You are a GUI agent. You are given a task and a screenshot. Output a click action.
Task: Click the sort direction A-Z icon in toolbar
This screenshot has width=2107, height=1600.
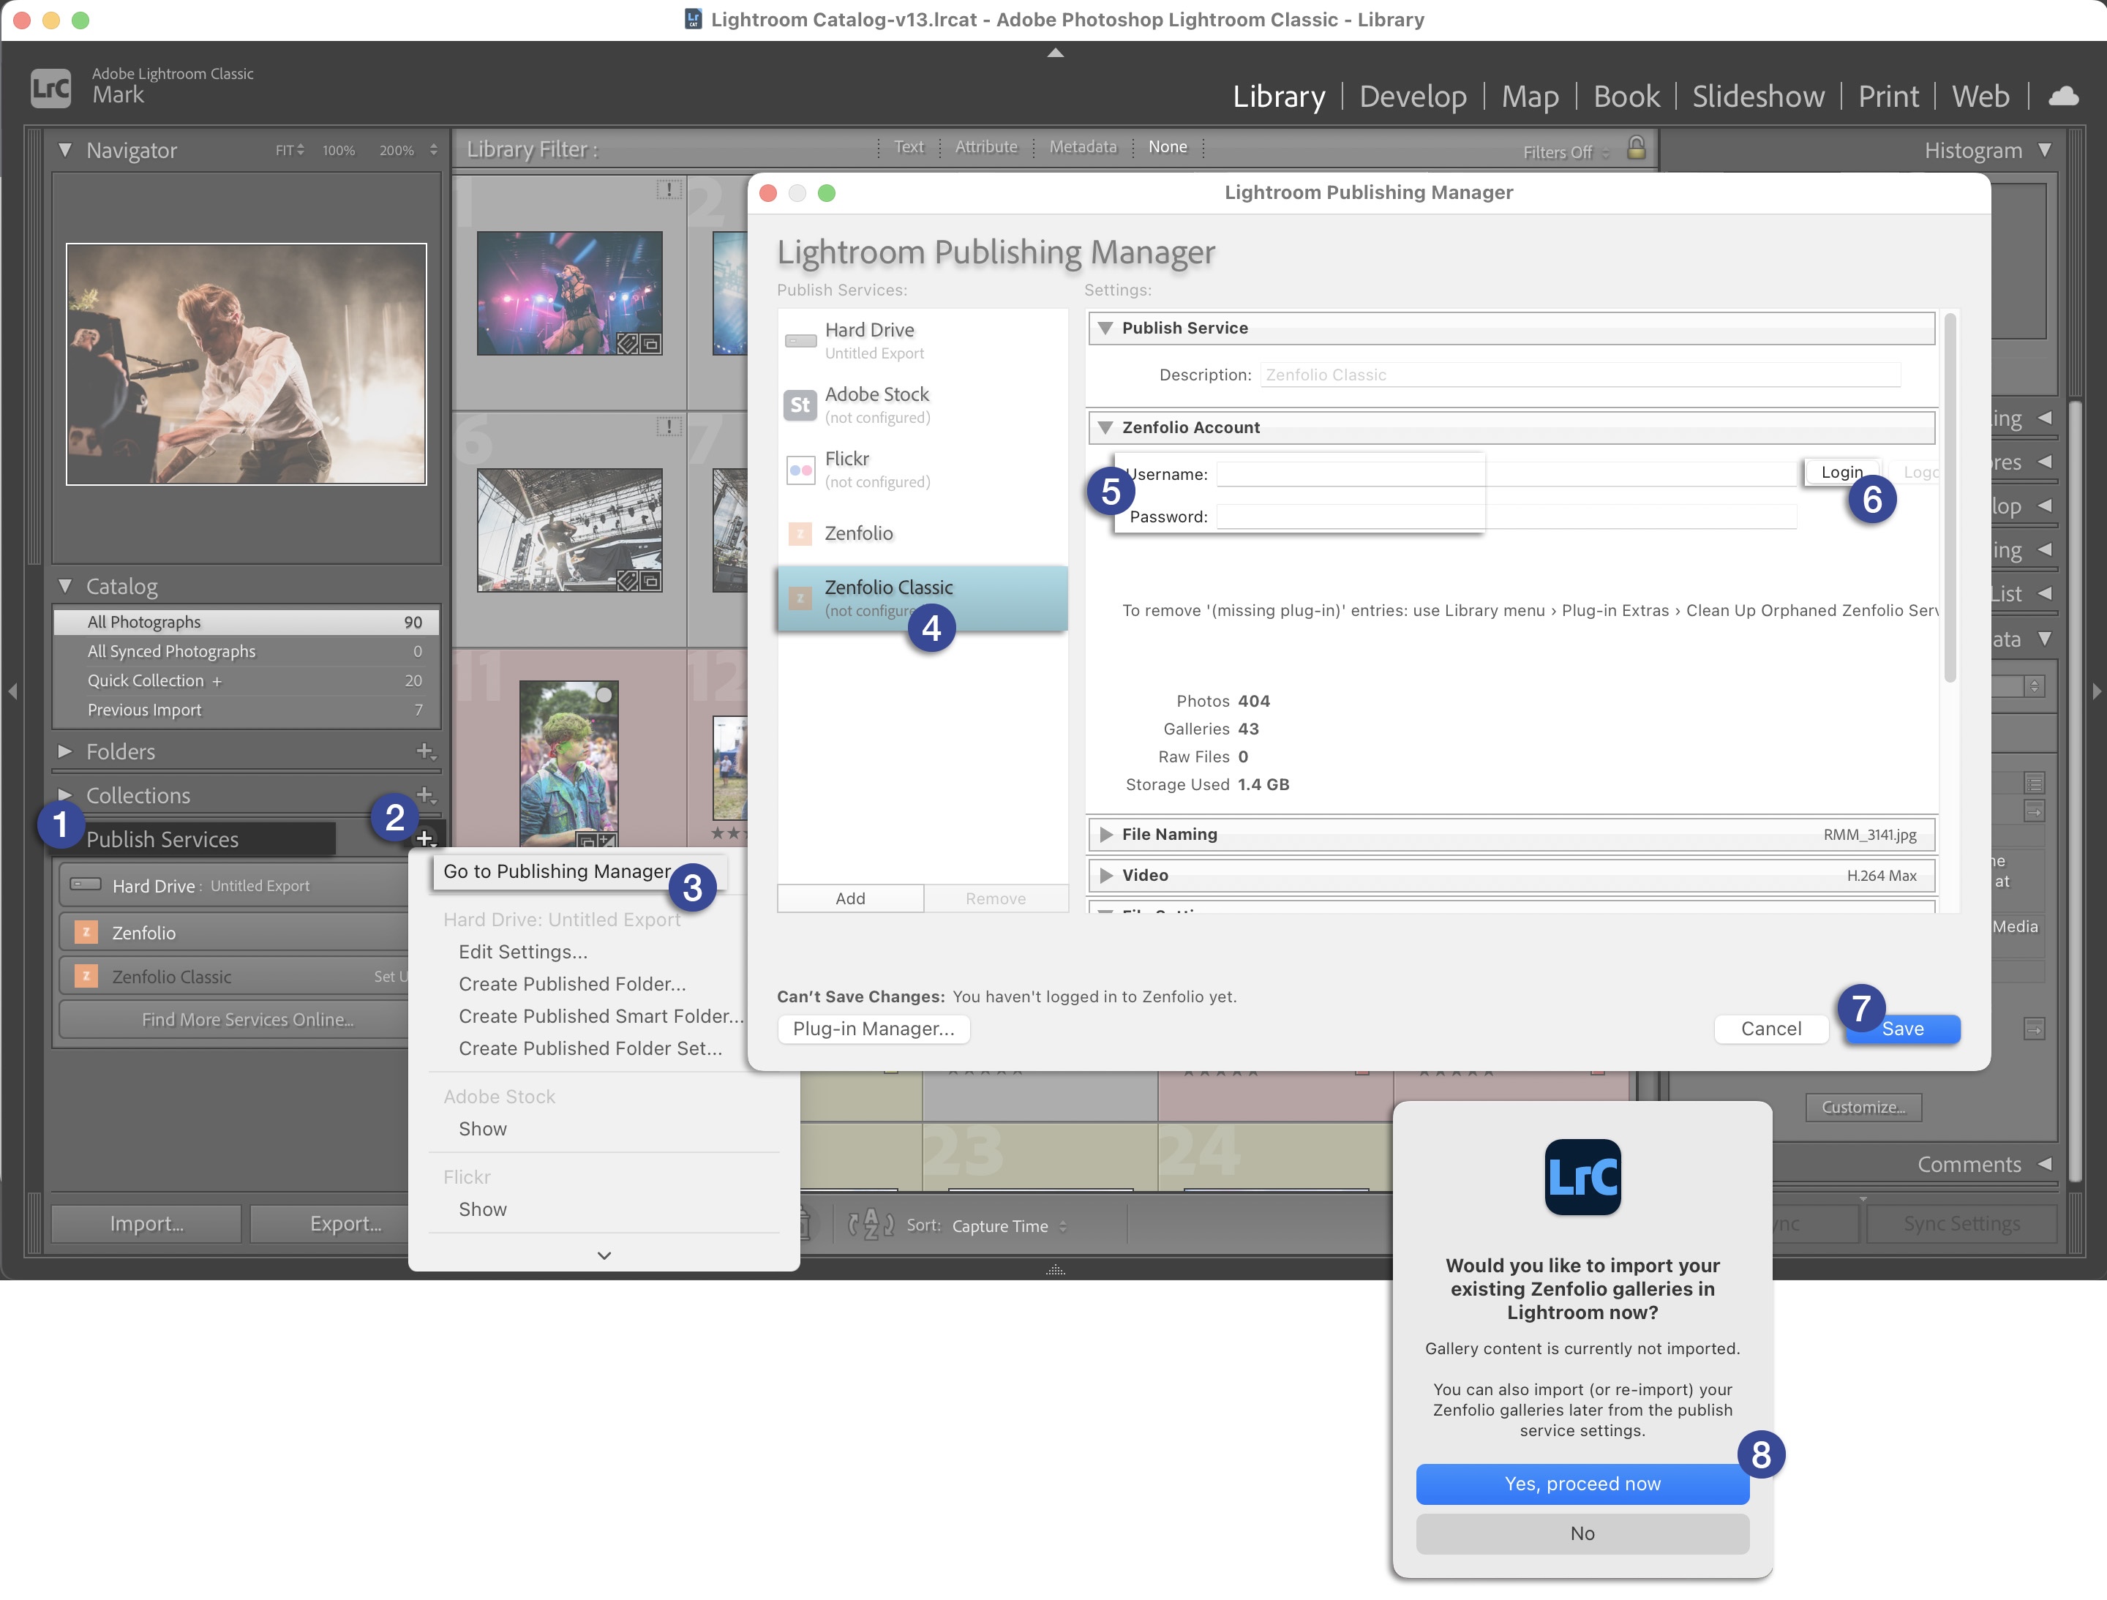coord(871,1225)
